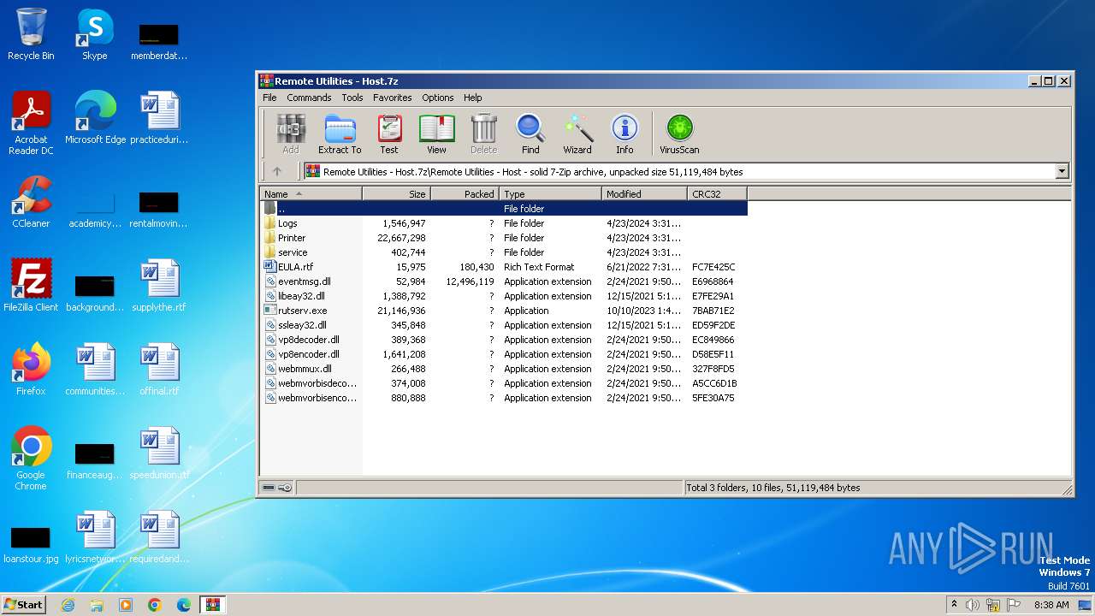Select the webmvorbisdeco... file row

[x=504, y=383]
